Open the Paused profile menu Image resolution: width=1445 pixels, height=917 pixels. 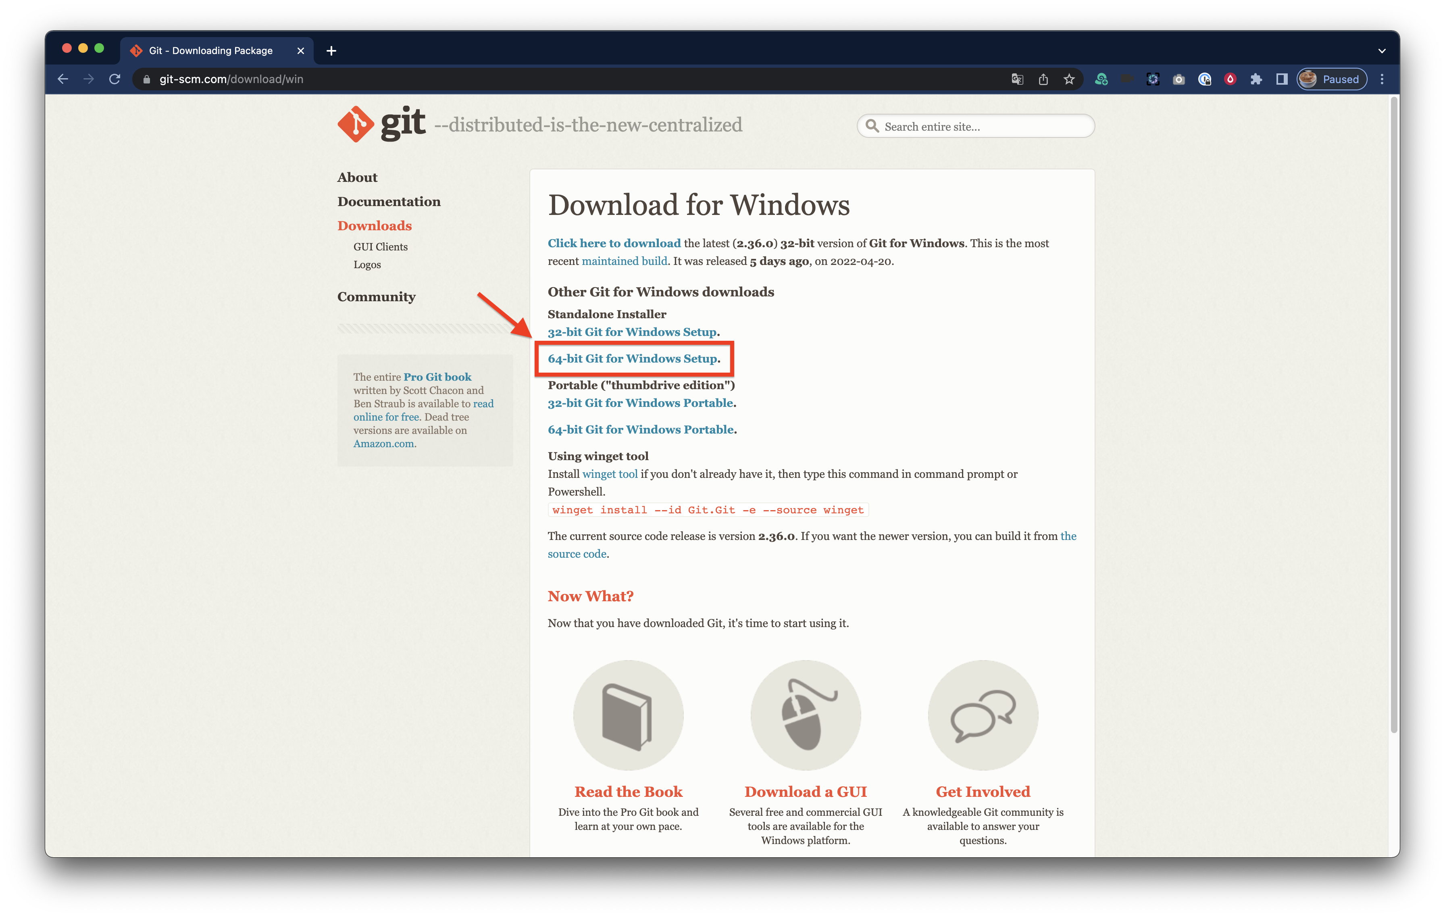[x=1332, y=79]
